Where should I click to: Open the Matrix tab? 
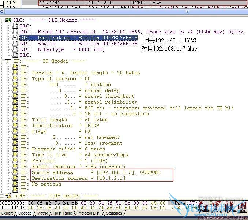pyautogui.click(x=42, y=213)
